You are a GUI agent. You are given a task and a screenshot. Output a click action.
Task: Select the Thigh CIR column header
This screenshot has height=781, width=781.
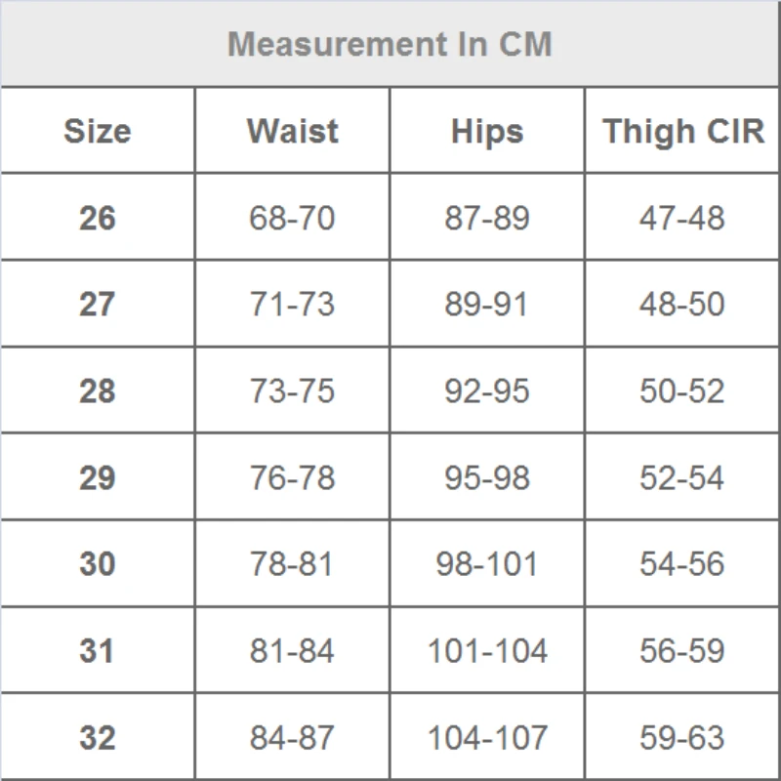pos(682,132)
